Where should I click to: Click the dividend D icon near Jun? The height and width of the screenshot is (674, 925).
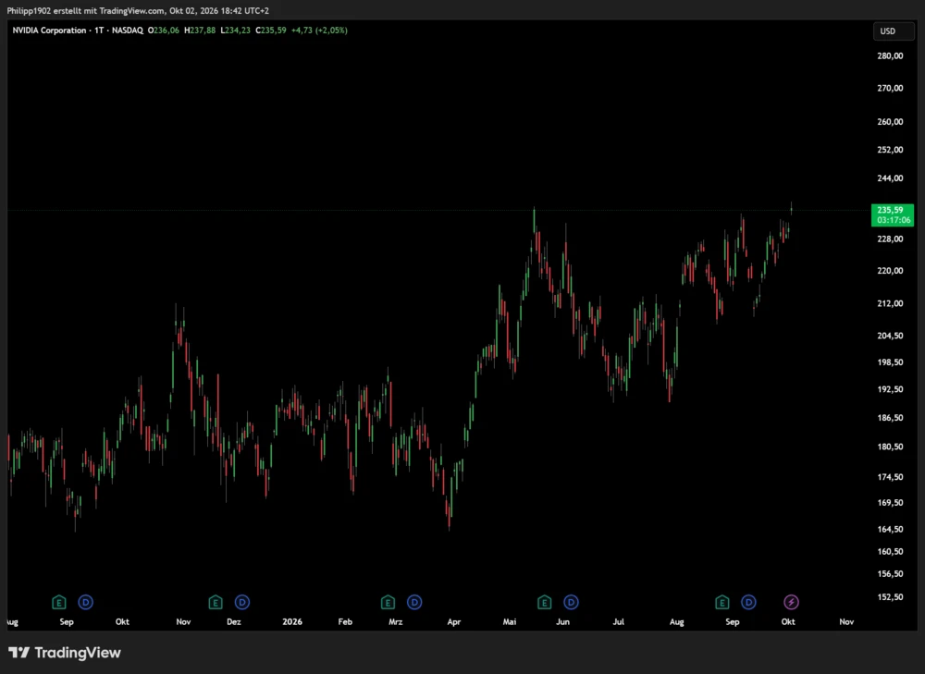571,602
